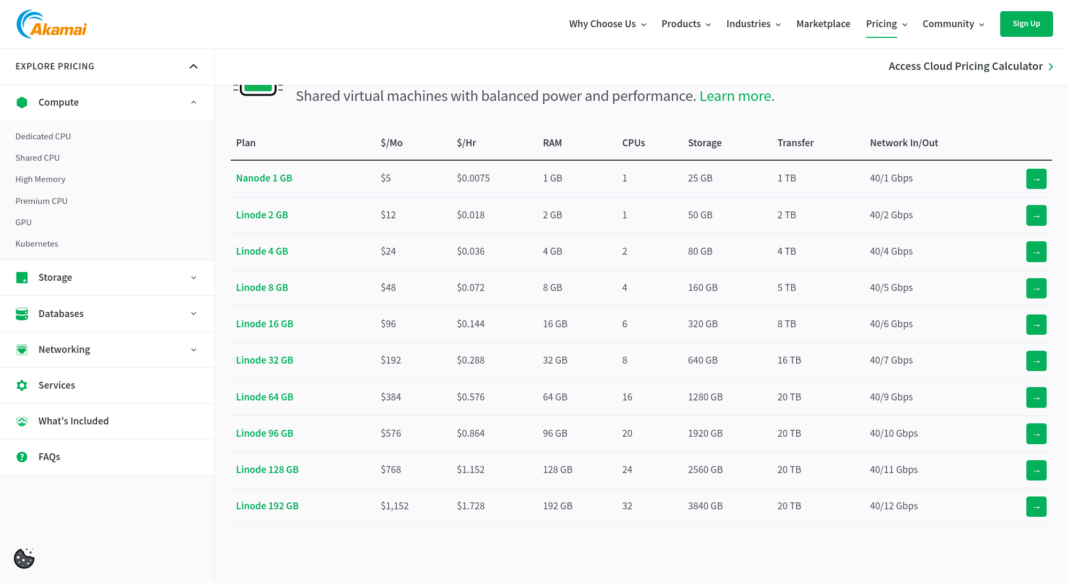Image resolution: width=1068 pixels, height=583 pixels.
Task: Click the $1,152 monthly price cell
Action: 395,506
